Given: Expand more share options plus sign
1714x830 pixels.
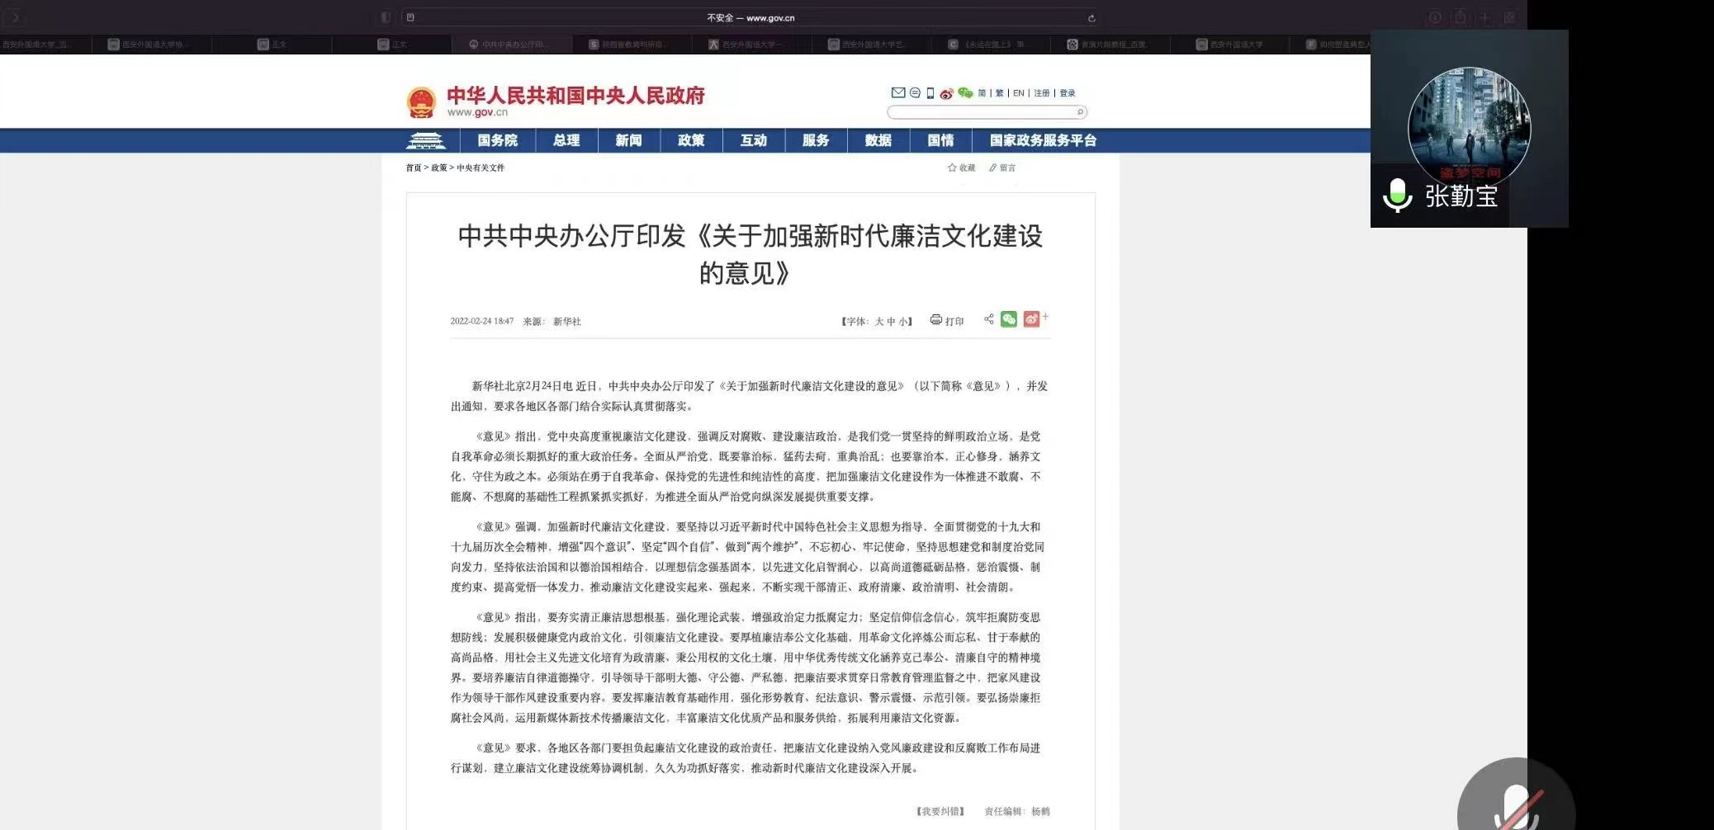Looking at the screenshot, I should pos(1045,316).
